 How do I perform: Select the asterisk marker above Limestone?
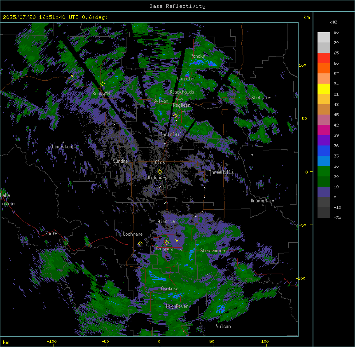tap(63, 143)
